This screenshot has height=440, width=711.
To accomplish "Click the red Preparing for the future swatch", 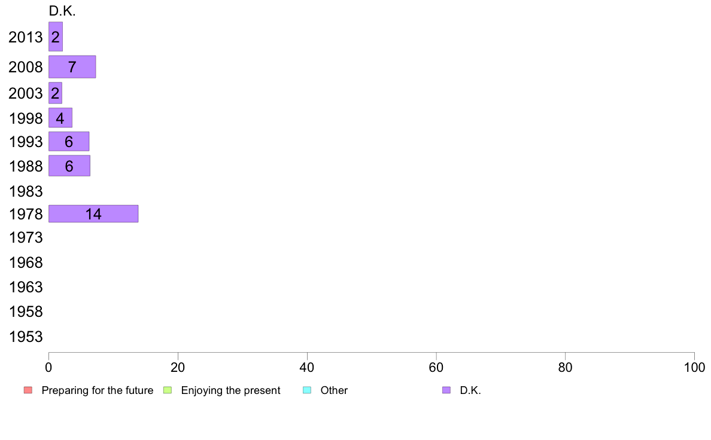I will click(28, 390).
